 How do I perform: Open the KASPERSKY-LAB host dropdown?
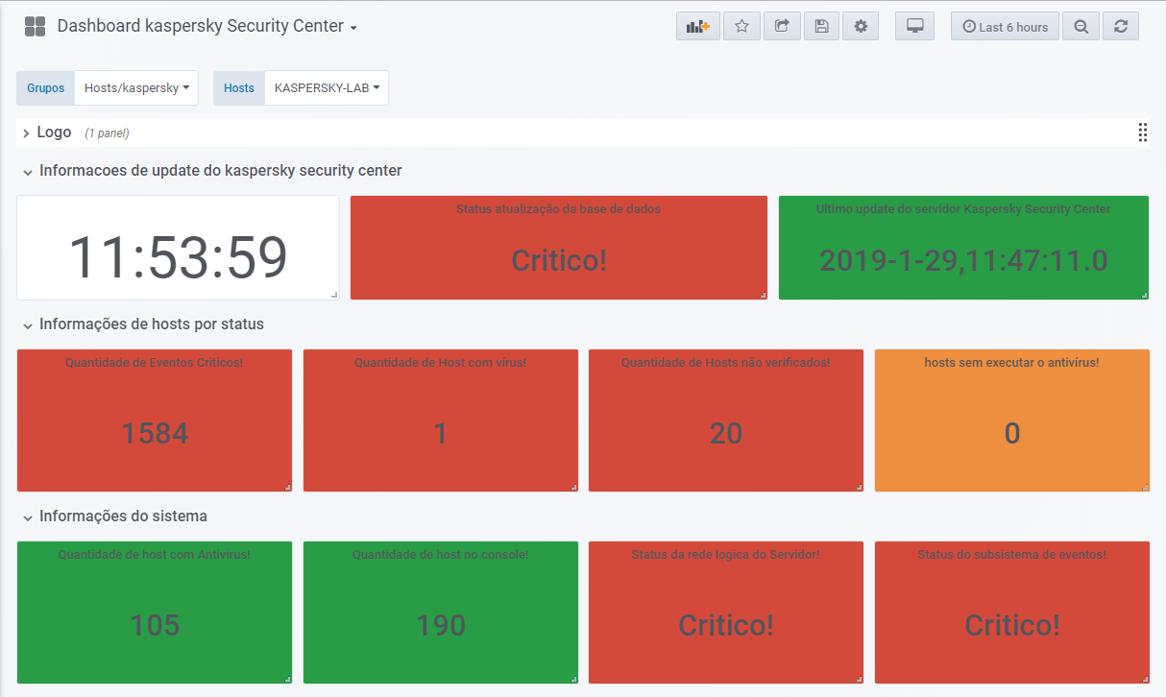click(327, 87)
